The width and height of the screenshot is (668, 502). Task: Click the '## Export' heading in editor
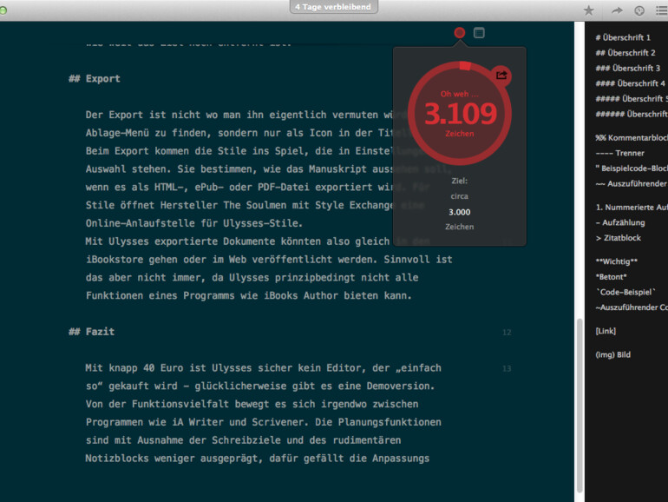(95, 79)
